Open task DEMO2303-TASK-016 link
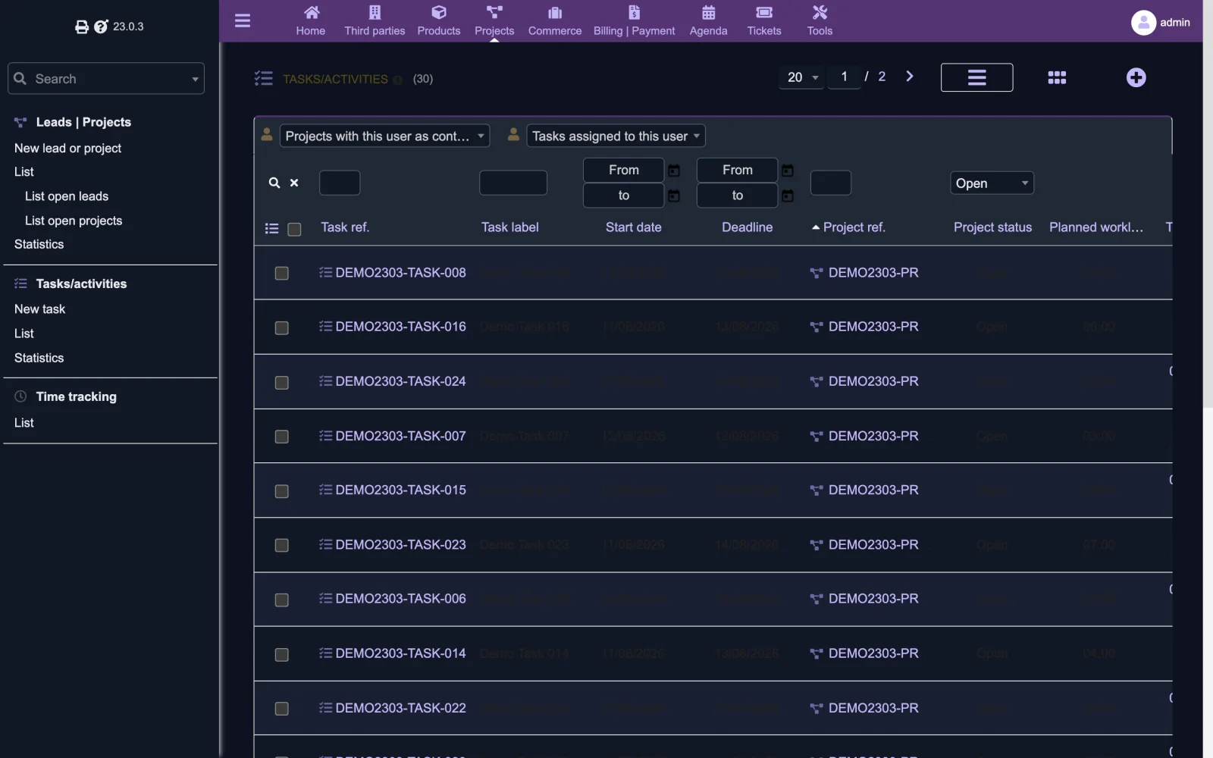Viewport: 1213px width, 758px height. pos(400,327)
